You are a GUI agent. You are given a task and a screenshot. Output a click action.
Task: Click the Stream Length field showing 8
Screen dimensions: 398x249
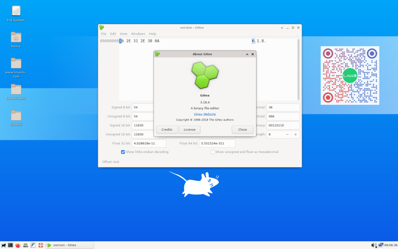(x=275, y=134)
